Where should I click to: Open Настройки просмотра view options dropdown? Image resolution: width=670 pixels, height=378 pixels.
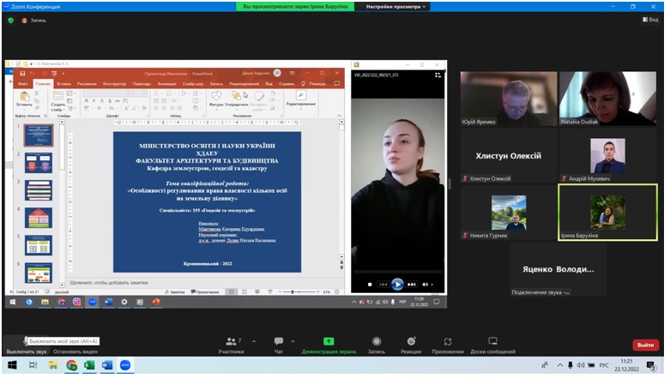point(395,6)
